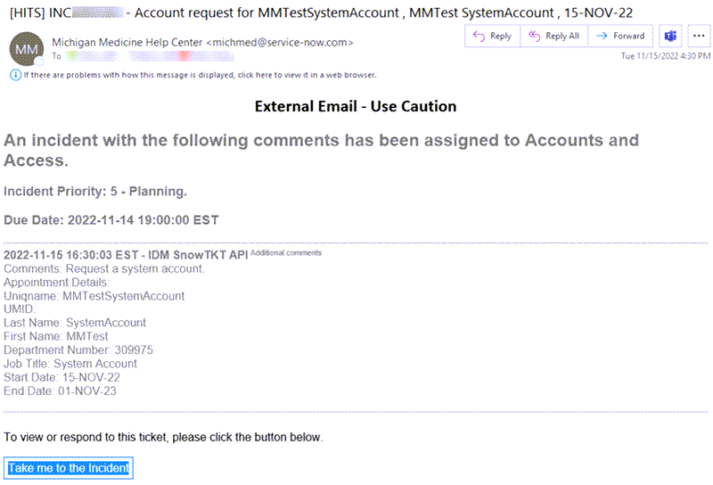The height and width of the screenshot is (485, 713).
Task: Click the received timestamp Tue 11/15/2022
Action: coord(665,56)
